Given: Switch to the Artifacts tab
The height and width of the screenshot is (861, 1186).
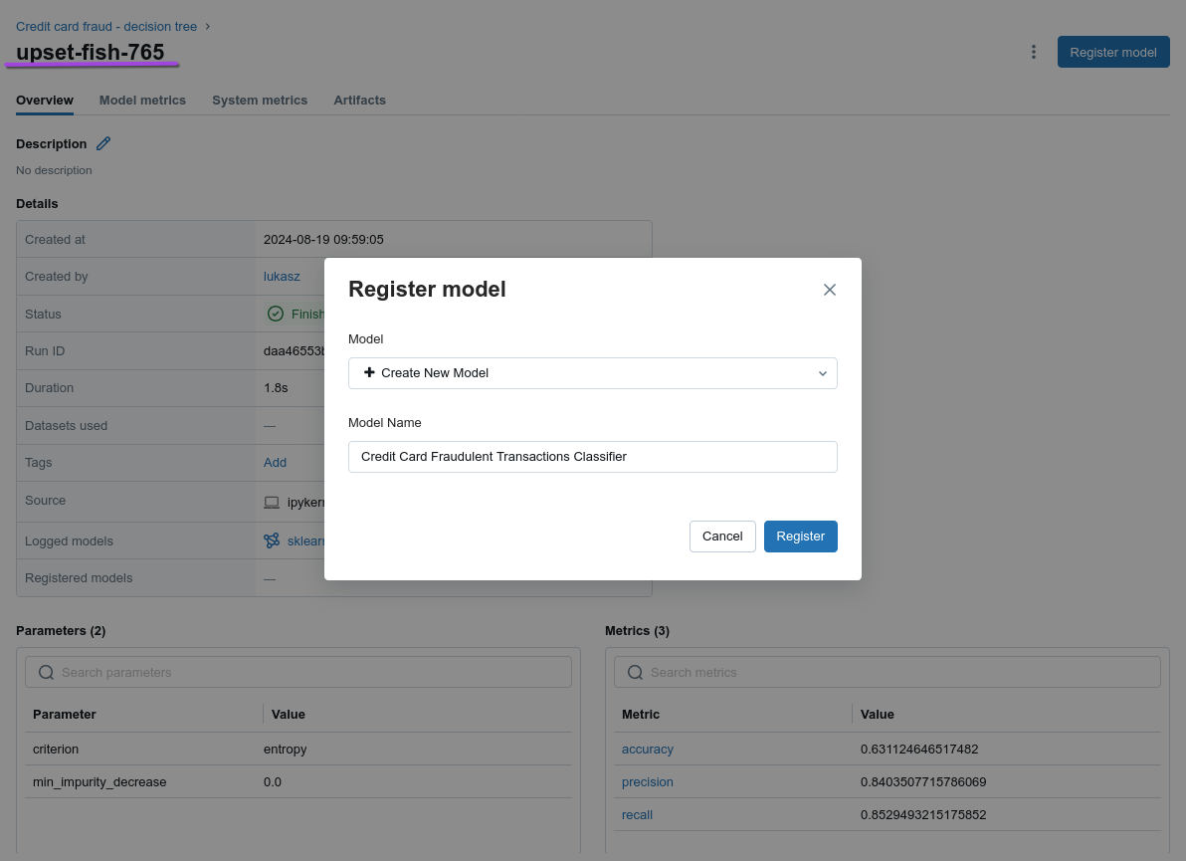Looking at the screenshot, I should [x=359, y=100].
